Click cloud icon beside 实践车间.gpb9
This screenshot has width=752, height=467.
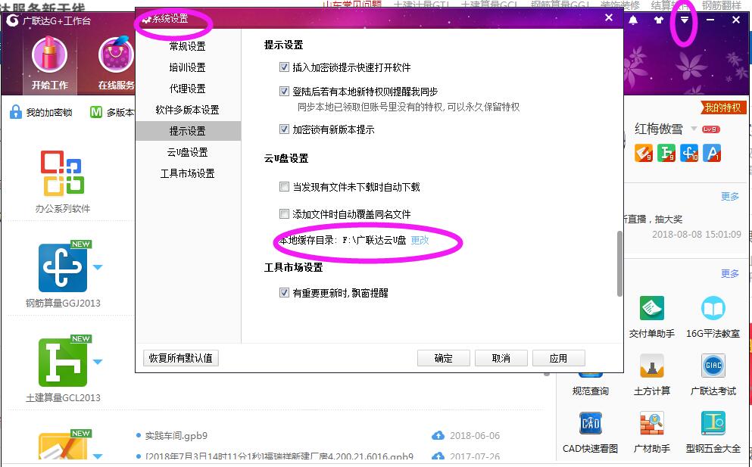438,435
